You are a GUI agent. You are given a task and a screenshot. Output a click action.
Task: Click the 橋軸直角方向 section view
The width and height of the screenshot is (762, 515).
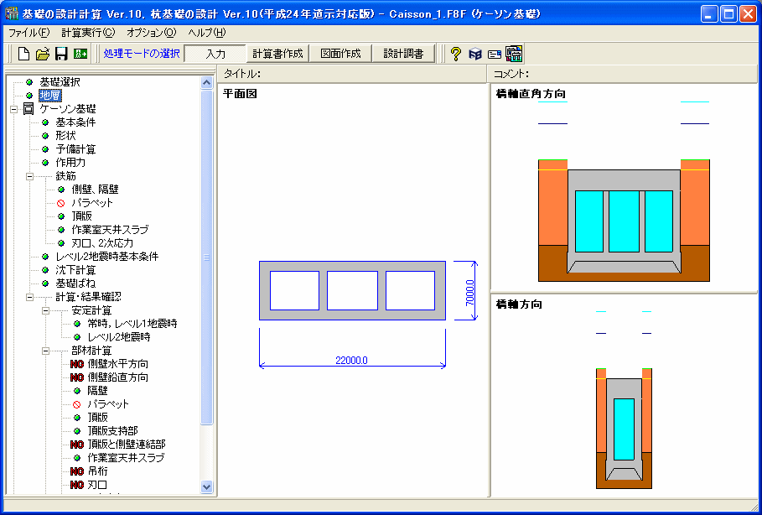(x=624, y=190)
